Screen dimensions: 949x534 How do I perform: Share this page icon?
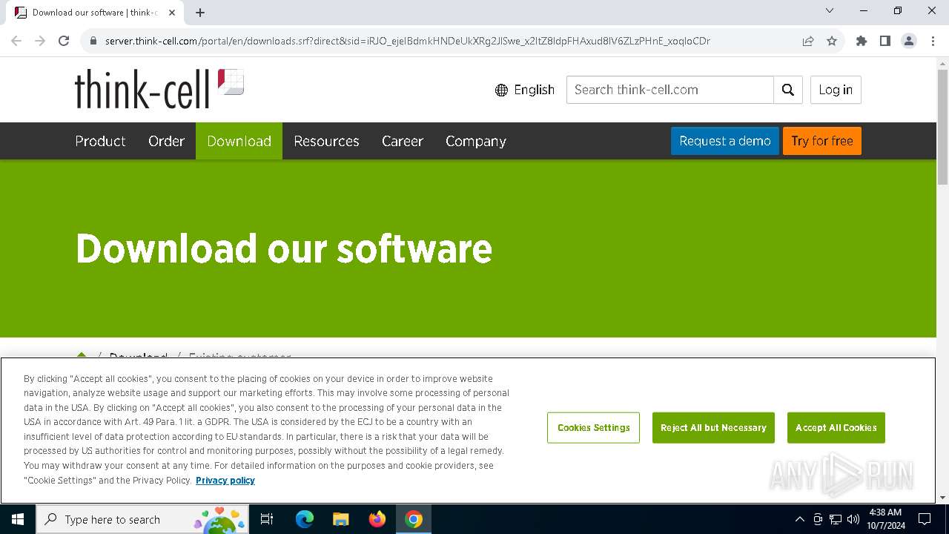(x=808, y=41)
